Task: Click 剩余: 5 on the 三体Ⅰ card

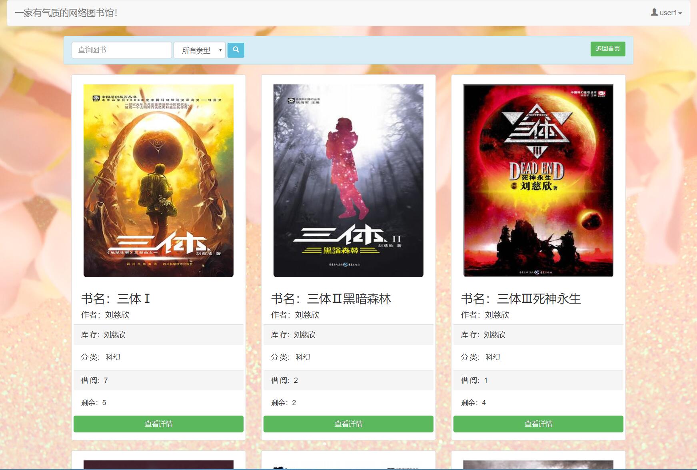Action: click(94, 403)
